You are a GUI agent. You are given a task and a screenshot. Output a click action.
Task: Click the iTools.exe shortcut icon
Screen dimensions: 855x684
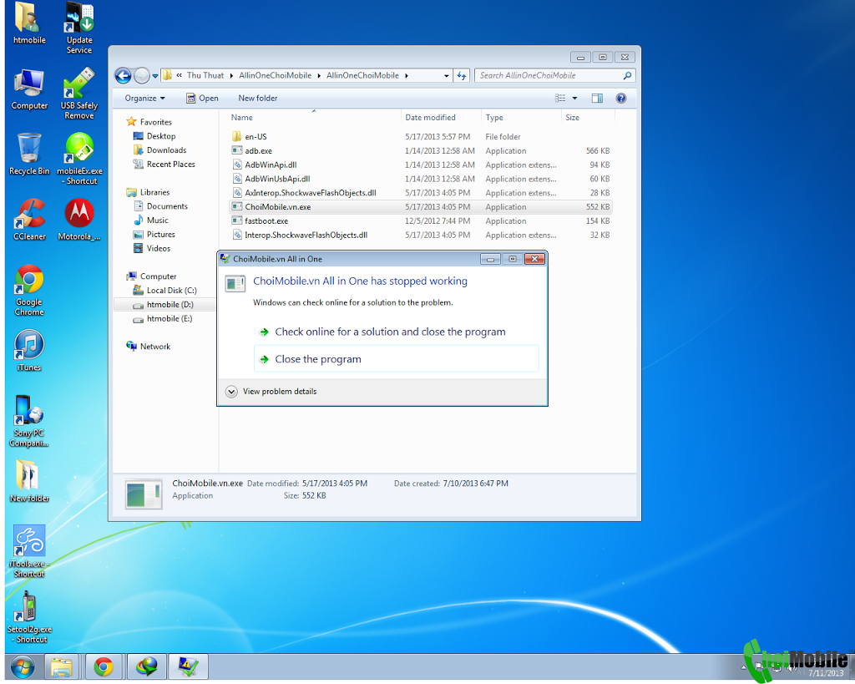tap(29, 551)
